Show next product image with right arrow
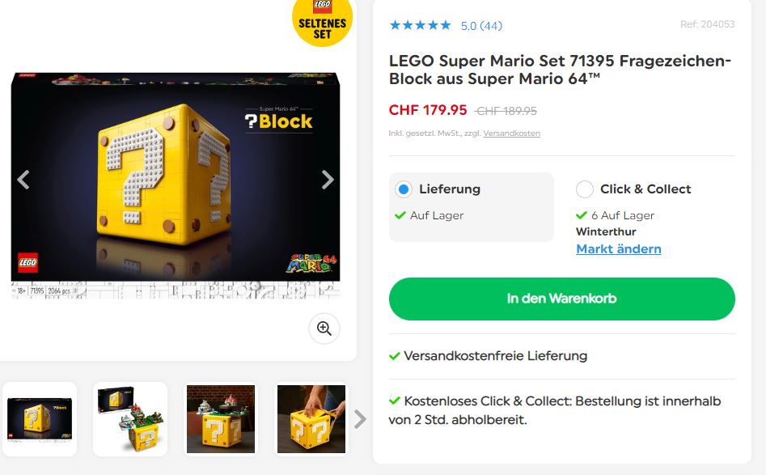The width and height of the screenshot is (766, 475). pyautogui.click(x=328, y=180)
